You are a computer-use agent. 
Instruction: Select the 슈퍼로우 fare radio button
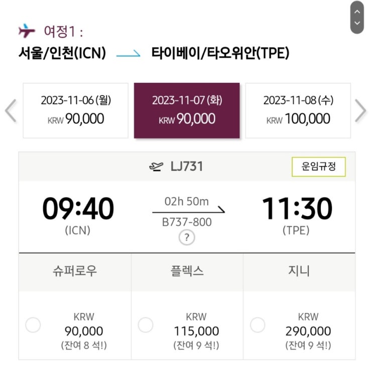pyautogui.click(x=33, y=325)
